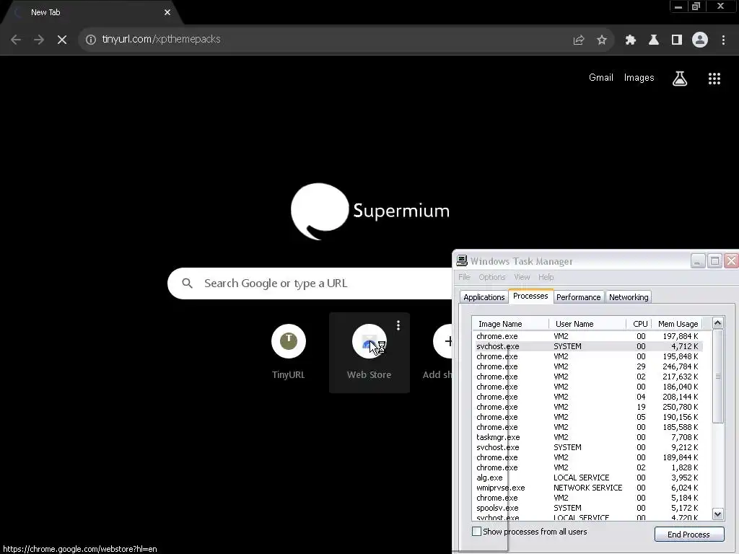Switch to the Networking tab
The height and width of the screenshot is (554, 739).
pyautogui.click(x=629, y=297)
